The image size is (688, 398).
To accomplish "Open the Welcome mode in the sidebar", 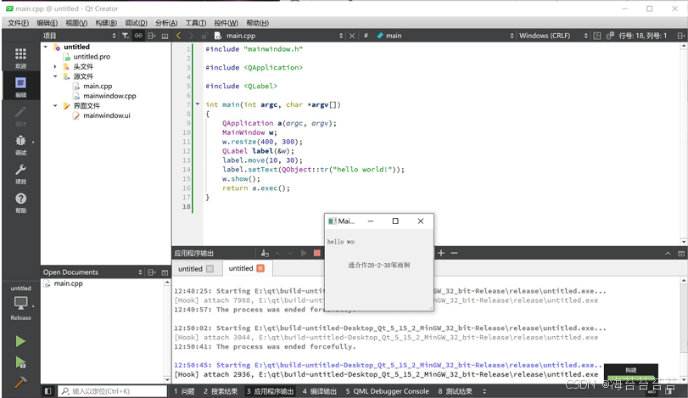I will 20,59.
